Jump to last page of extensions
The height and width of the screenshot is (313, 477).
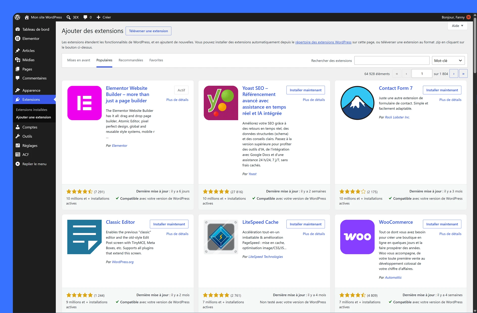tap(463, 74)
